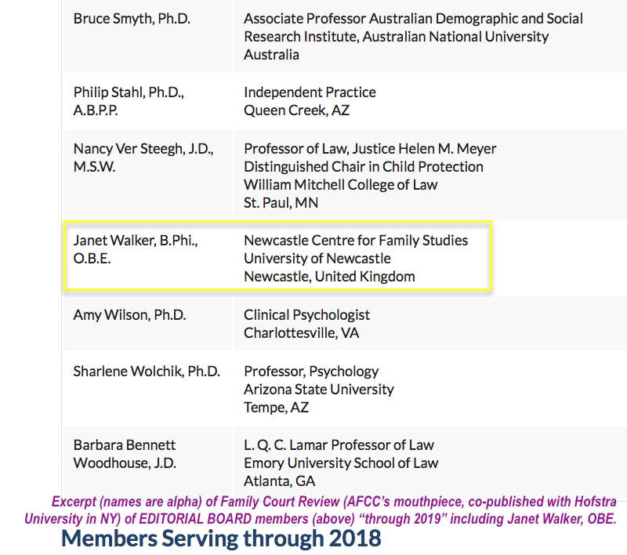Click Philip Stahl, Ph.D., A.B.P.P. name cell
The width and height of the screenshot is (627, 555).
pyautogui.click(x=128, y=101)
